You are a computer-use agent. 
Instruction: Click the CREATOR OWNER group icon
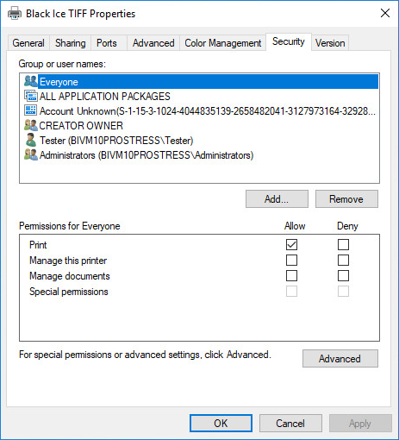[31, 125]
